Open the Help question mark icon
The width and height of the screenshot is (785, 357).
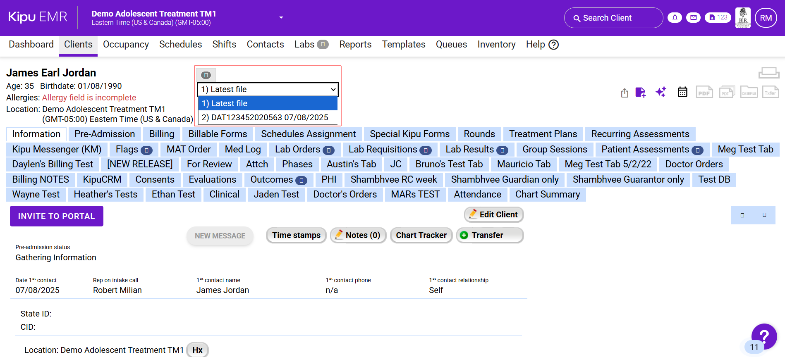pyautogui.click(x=553, y=45)
